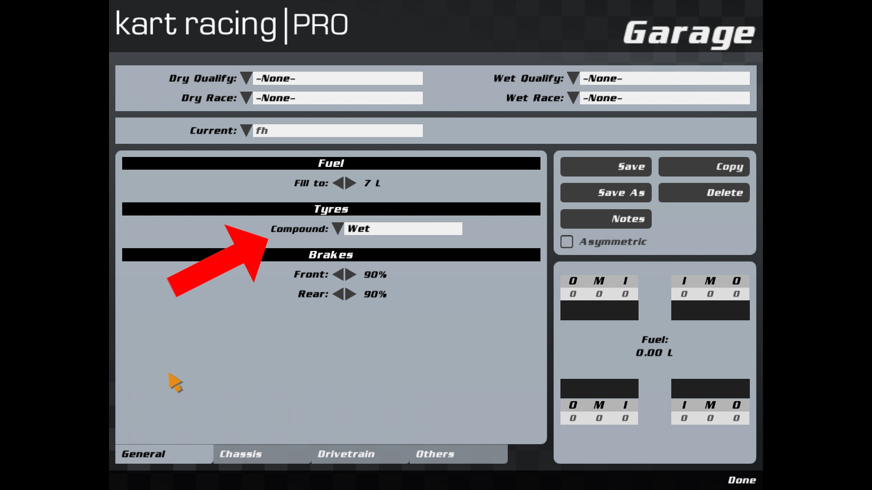Toggle Asymmetric suspension setting
Screen dimensions: 872x490
(x=566, y=242)
